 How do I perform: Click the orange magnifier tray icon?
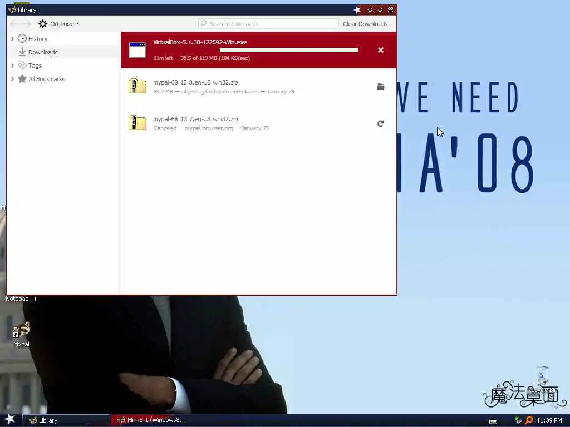click(x=529, y=420)
